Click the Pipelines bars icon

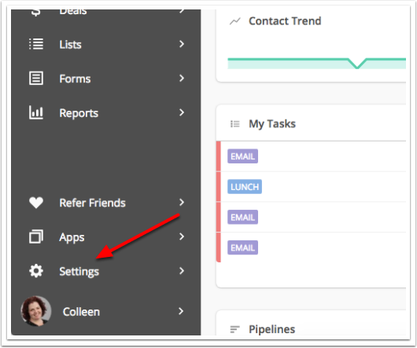234,329
